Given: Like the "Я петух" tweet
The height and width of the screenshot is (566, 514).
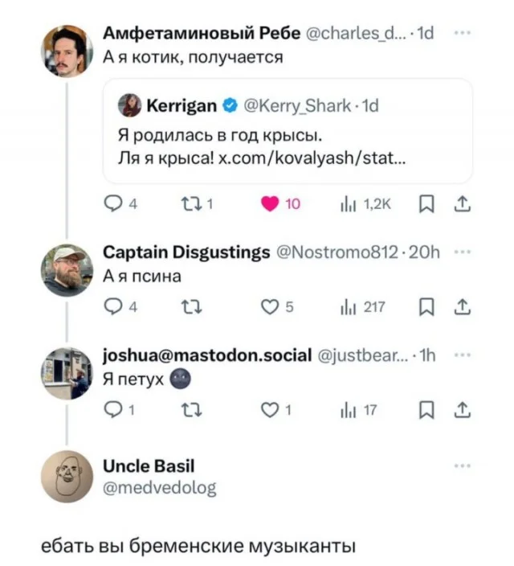Looking at the screenshot, I should (x=271, y=410).
